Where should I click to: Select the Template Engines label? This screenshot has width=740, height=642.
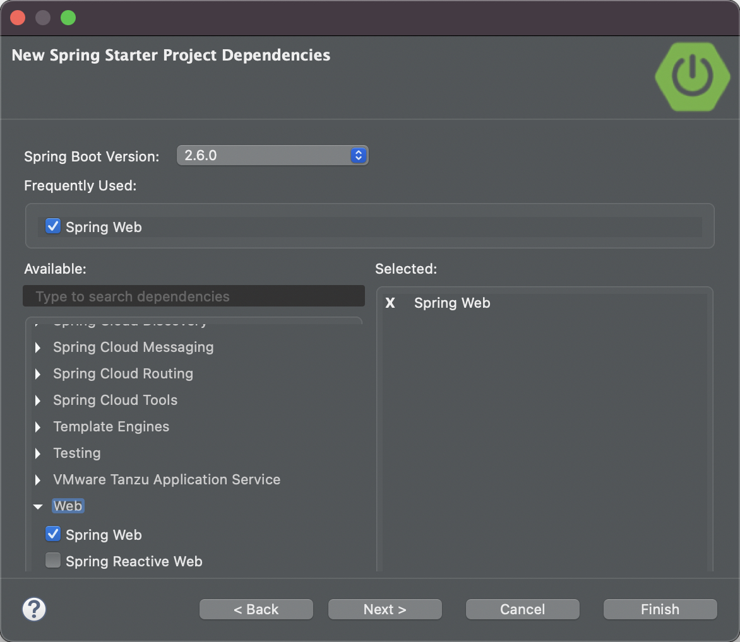[111, 426]
